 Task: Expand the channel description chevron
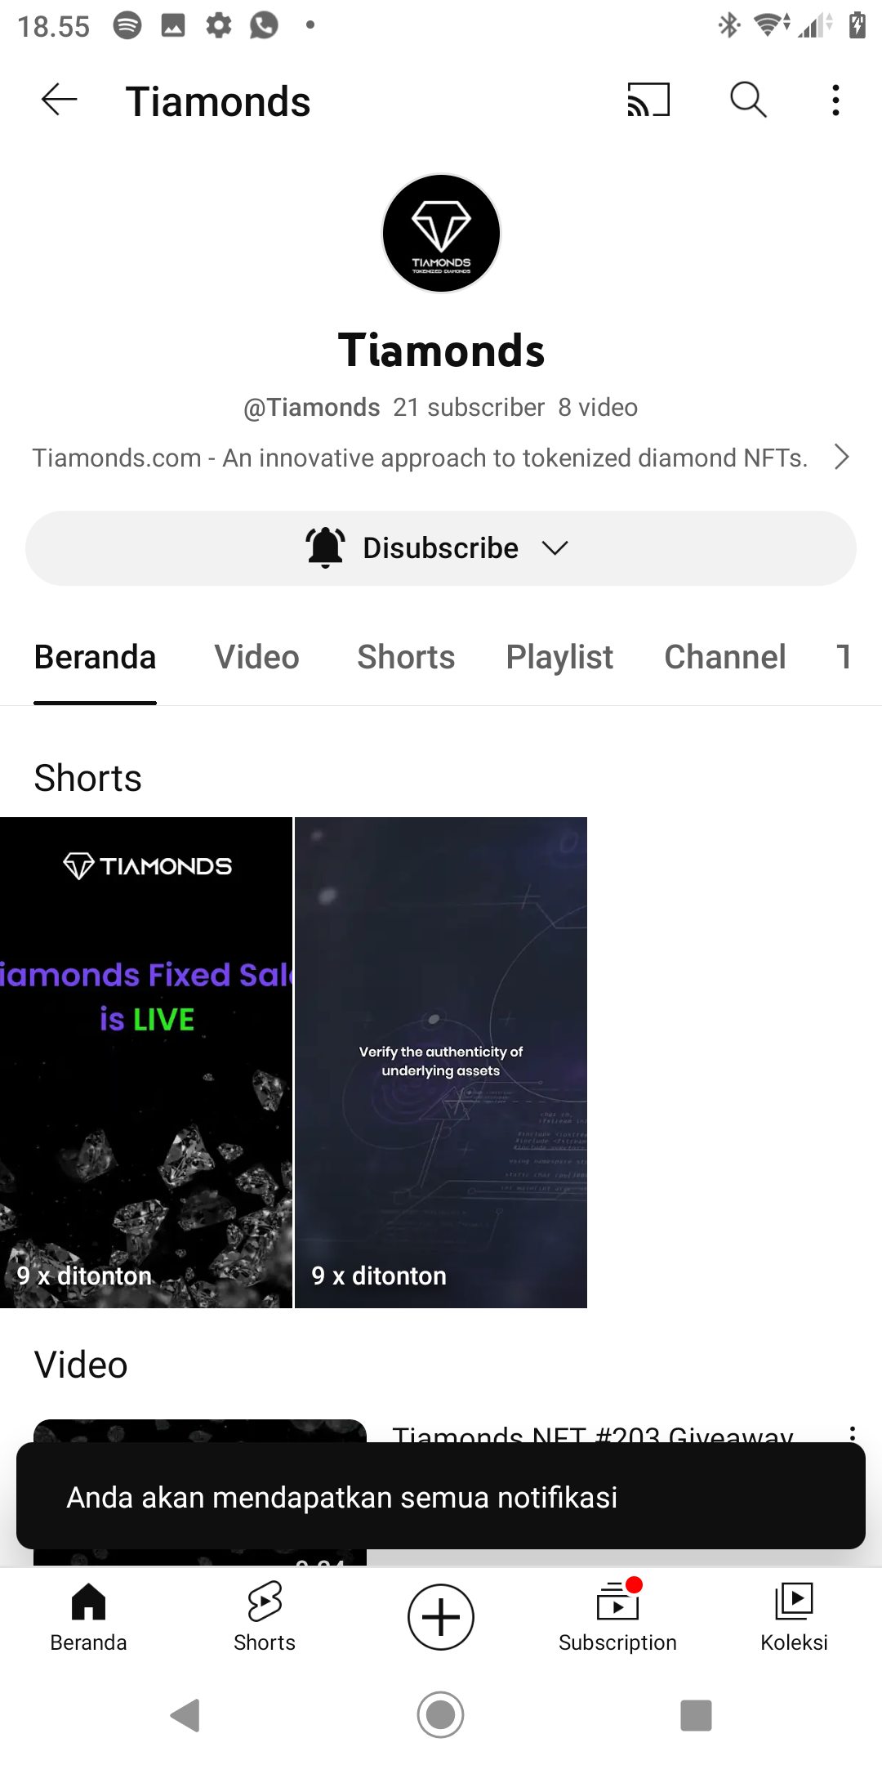click(x=842, y=457)
